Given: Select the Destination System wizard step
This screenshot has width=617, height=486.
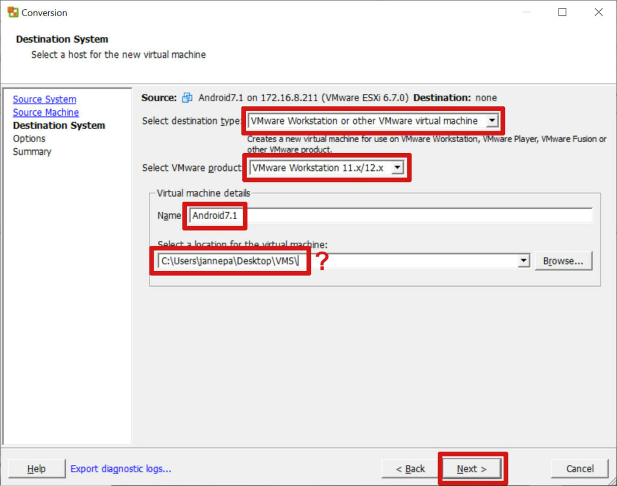Looking at the screenshot, I should [x=59, y=125].
